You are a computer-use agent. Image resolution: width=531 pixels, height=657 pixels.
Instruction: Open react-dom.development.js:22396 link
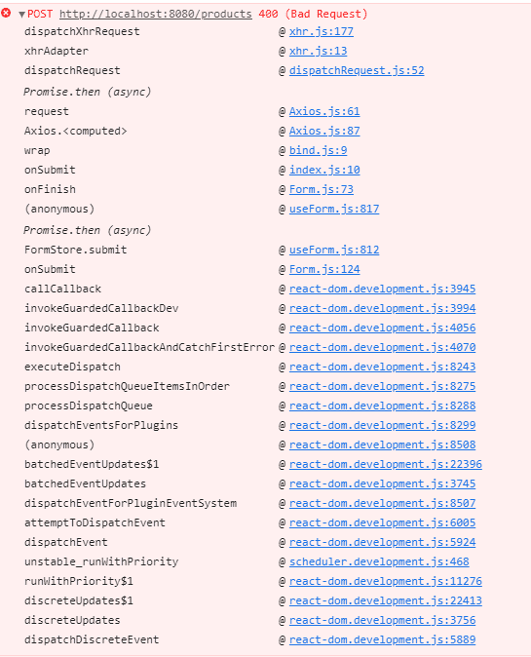tap(385, 465)
